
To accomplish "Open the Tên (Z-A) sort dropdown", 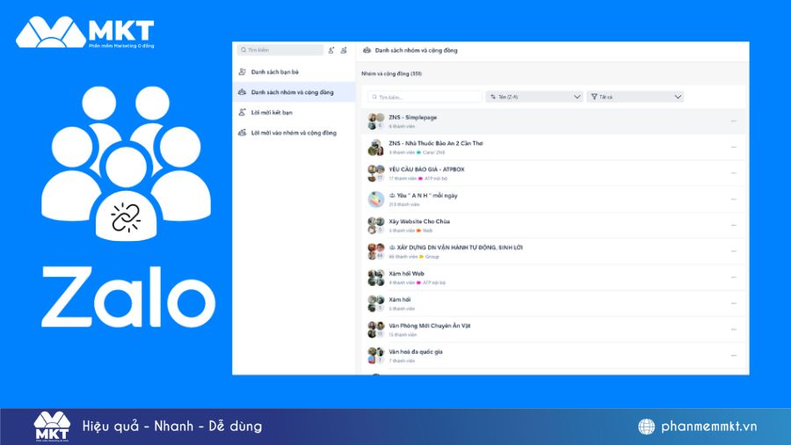I will pos(534,97).
